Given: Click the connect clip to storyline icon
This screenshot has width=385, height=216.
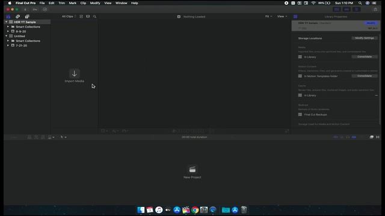Looking at the screenshot, I should [x=29, y=137].
